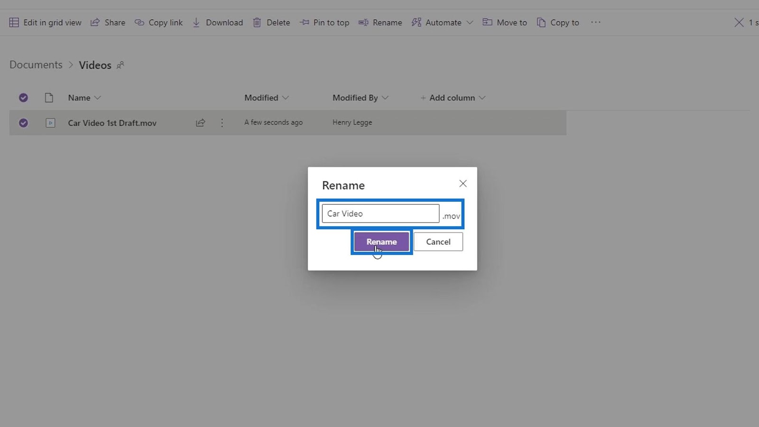This screenshot has width=759, height=427.
Task: Click the Share toolbar button
Action: point(108,22)
